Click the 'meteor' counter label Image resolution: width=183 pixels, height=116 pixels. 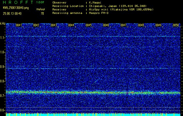point(41,9)
